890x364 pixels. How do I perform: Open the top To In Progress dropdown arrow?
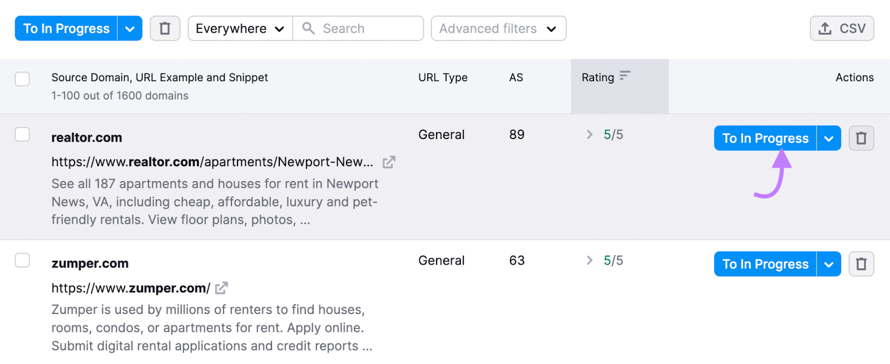click(130, 28)
